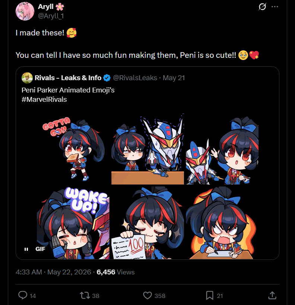Open the #MarvelRivals hashtag
The image size is (295, 305).
(44, 100)
